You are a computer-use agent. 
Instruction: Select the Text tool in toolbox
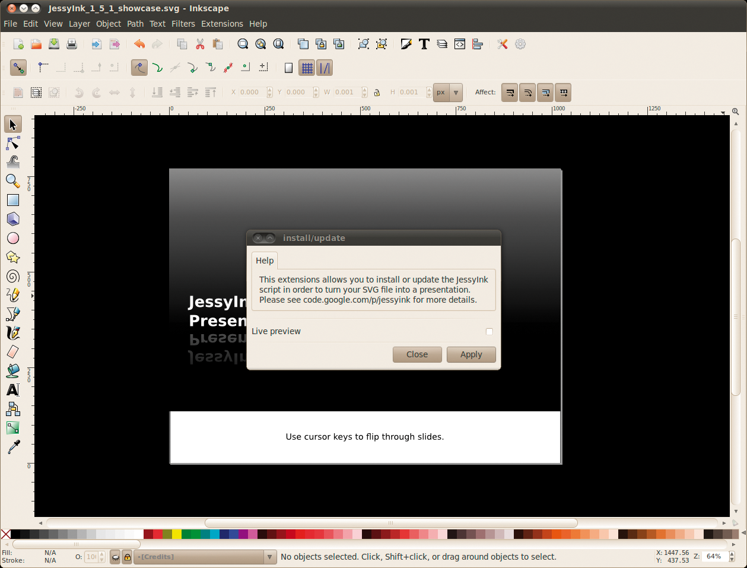[x=13, y=390]
